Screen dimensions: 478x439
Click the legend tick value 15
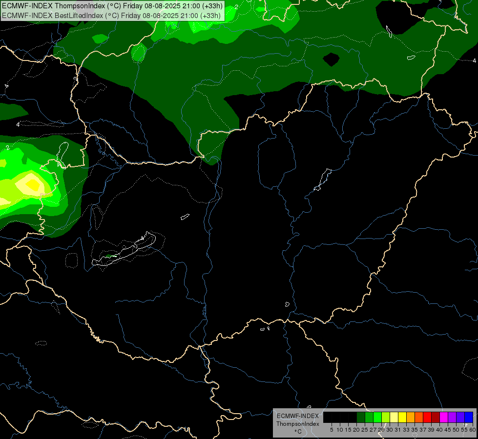(348, 430)
